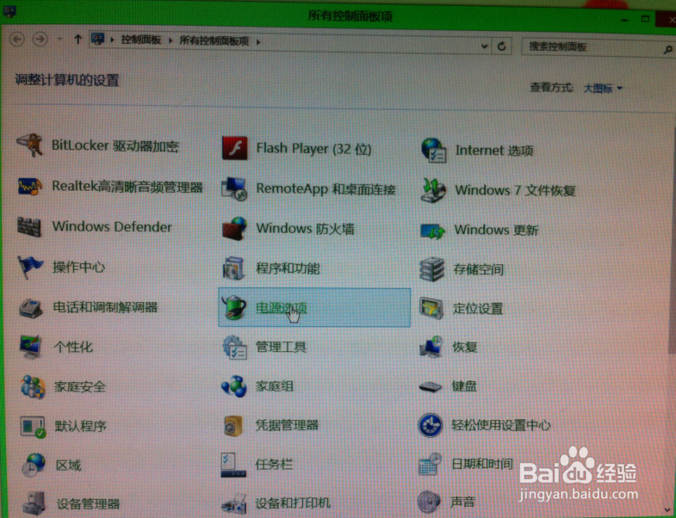Open the 键盘 keyboard icon
Viewport: 676px width, 518px height.
(431, 386)
